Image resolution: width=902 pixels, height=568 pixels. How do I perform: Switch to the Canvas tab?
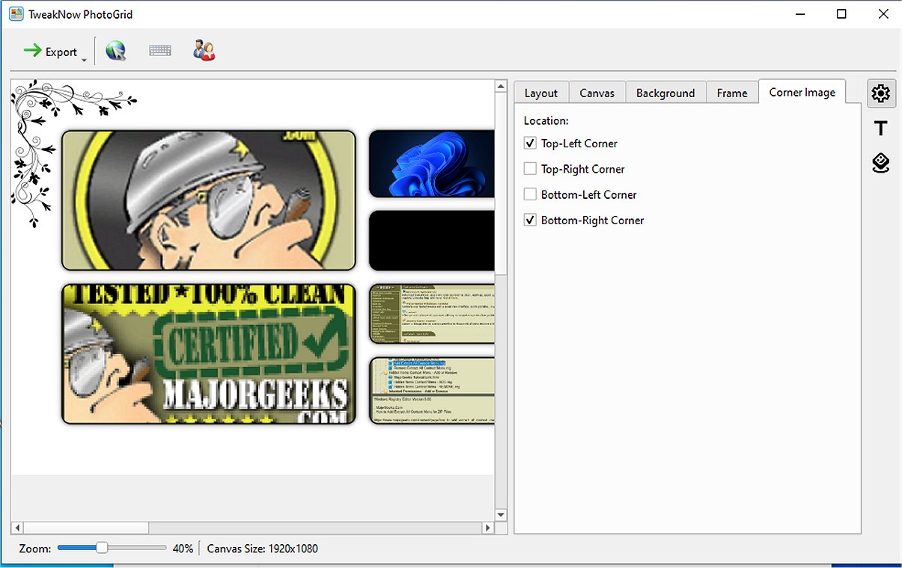click(x=597, y=93)
